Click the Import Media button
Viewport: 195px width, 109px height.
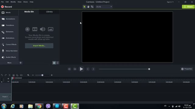39,46
